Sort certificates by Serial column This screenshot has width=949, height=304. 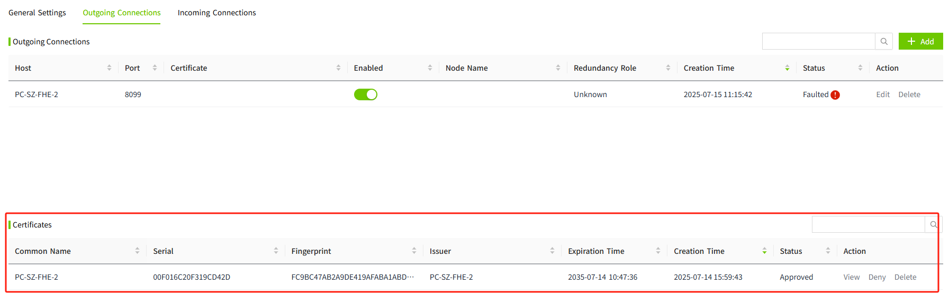point(276,251)
